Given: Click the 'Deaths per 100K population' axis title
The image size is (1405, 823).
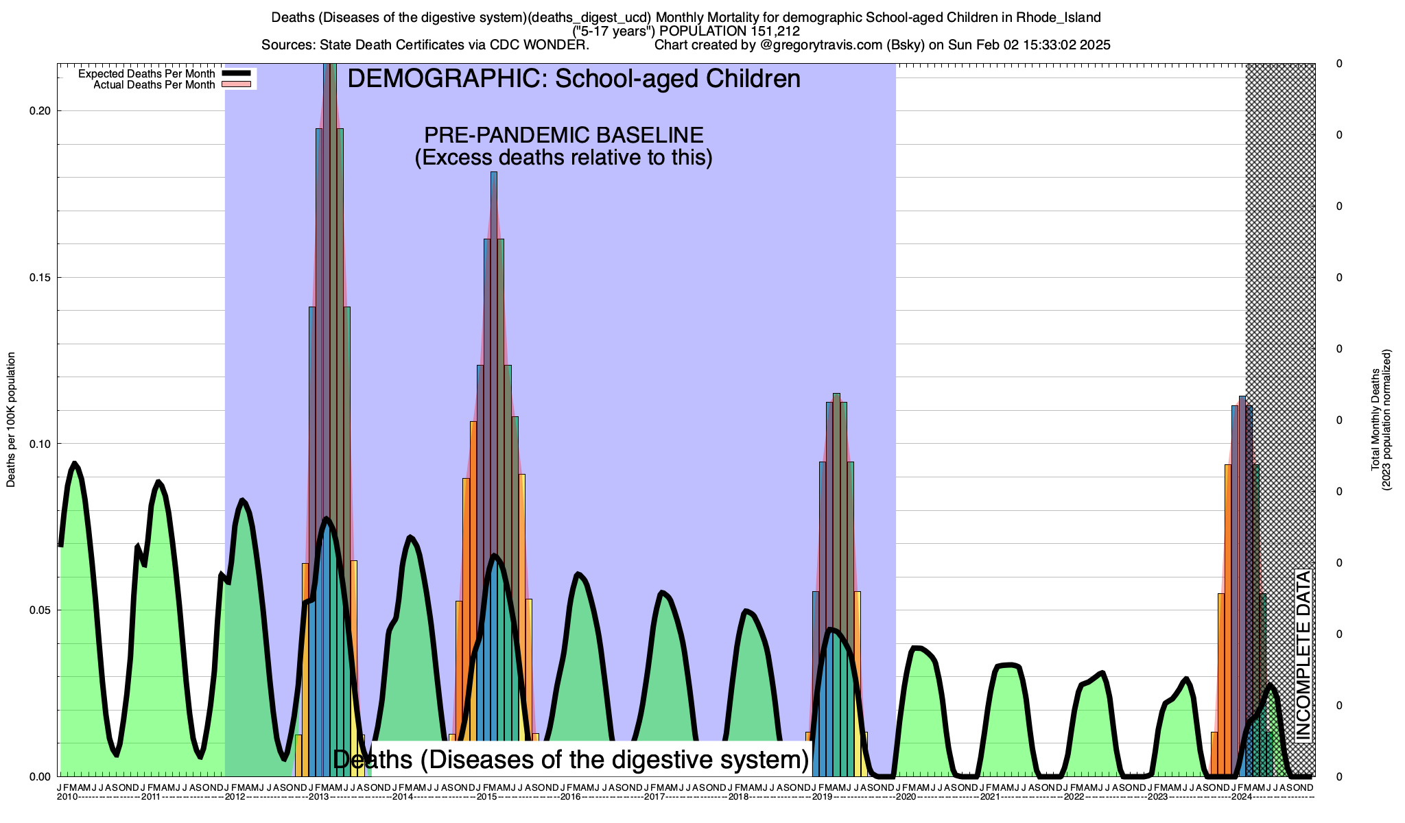Looking at the screenshot, I should coord(11,420).
